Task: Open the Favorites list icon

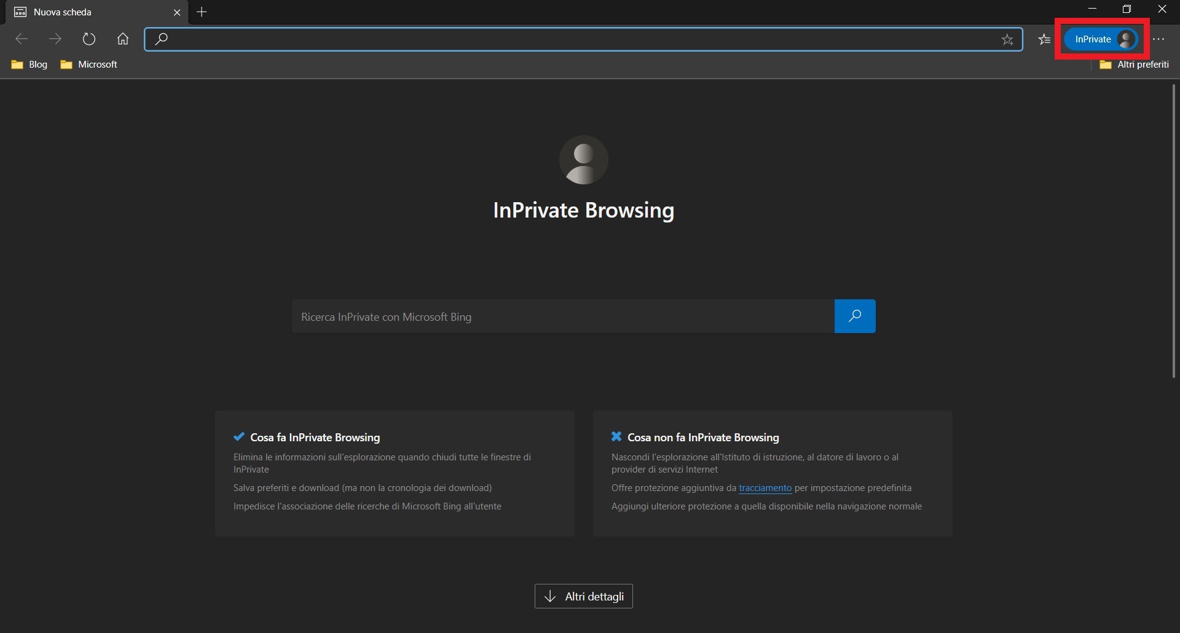Action: point(1044,40)
